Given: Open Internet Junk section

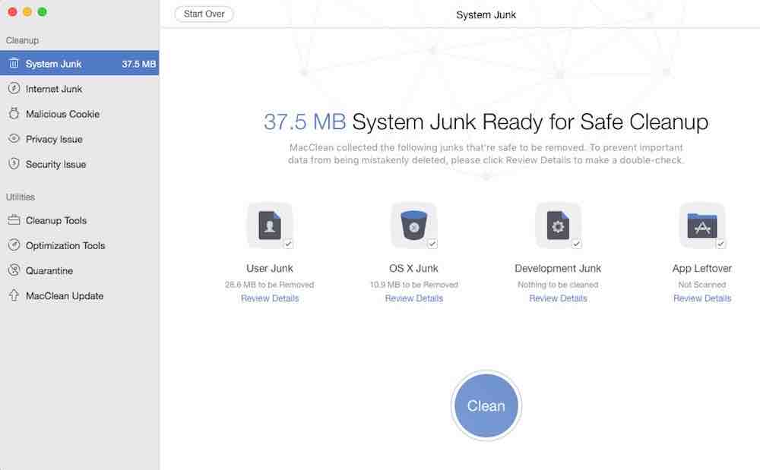Looking at the screenshot, I should coord(80,89).
